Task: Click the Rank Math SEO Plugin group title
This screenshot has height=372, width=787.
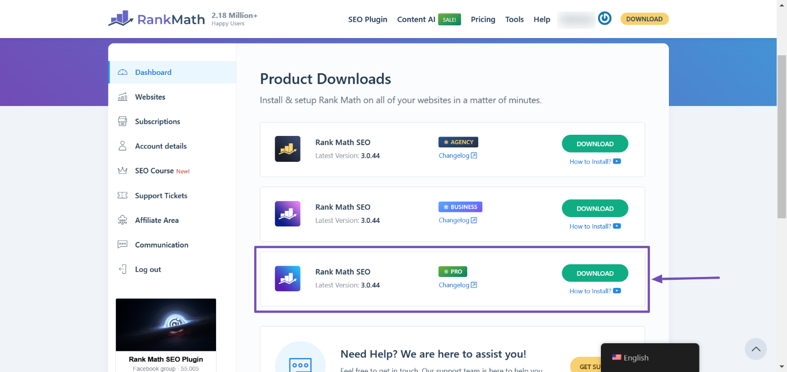Action: [166, 359]
